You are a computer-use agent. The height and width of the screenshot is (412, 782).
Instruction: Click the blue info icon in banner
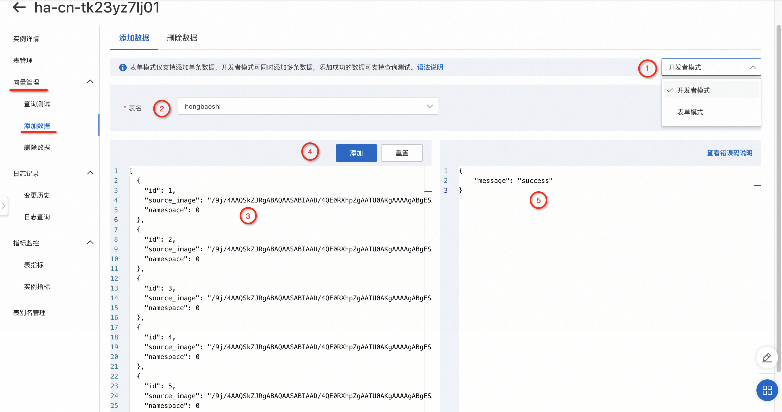click(123, 67)
